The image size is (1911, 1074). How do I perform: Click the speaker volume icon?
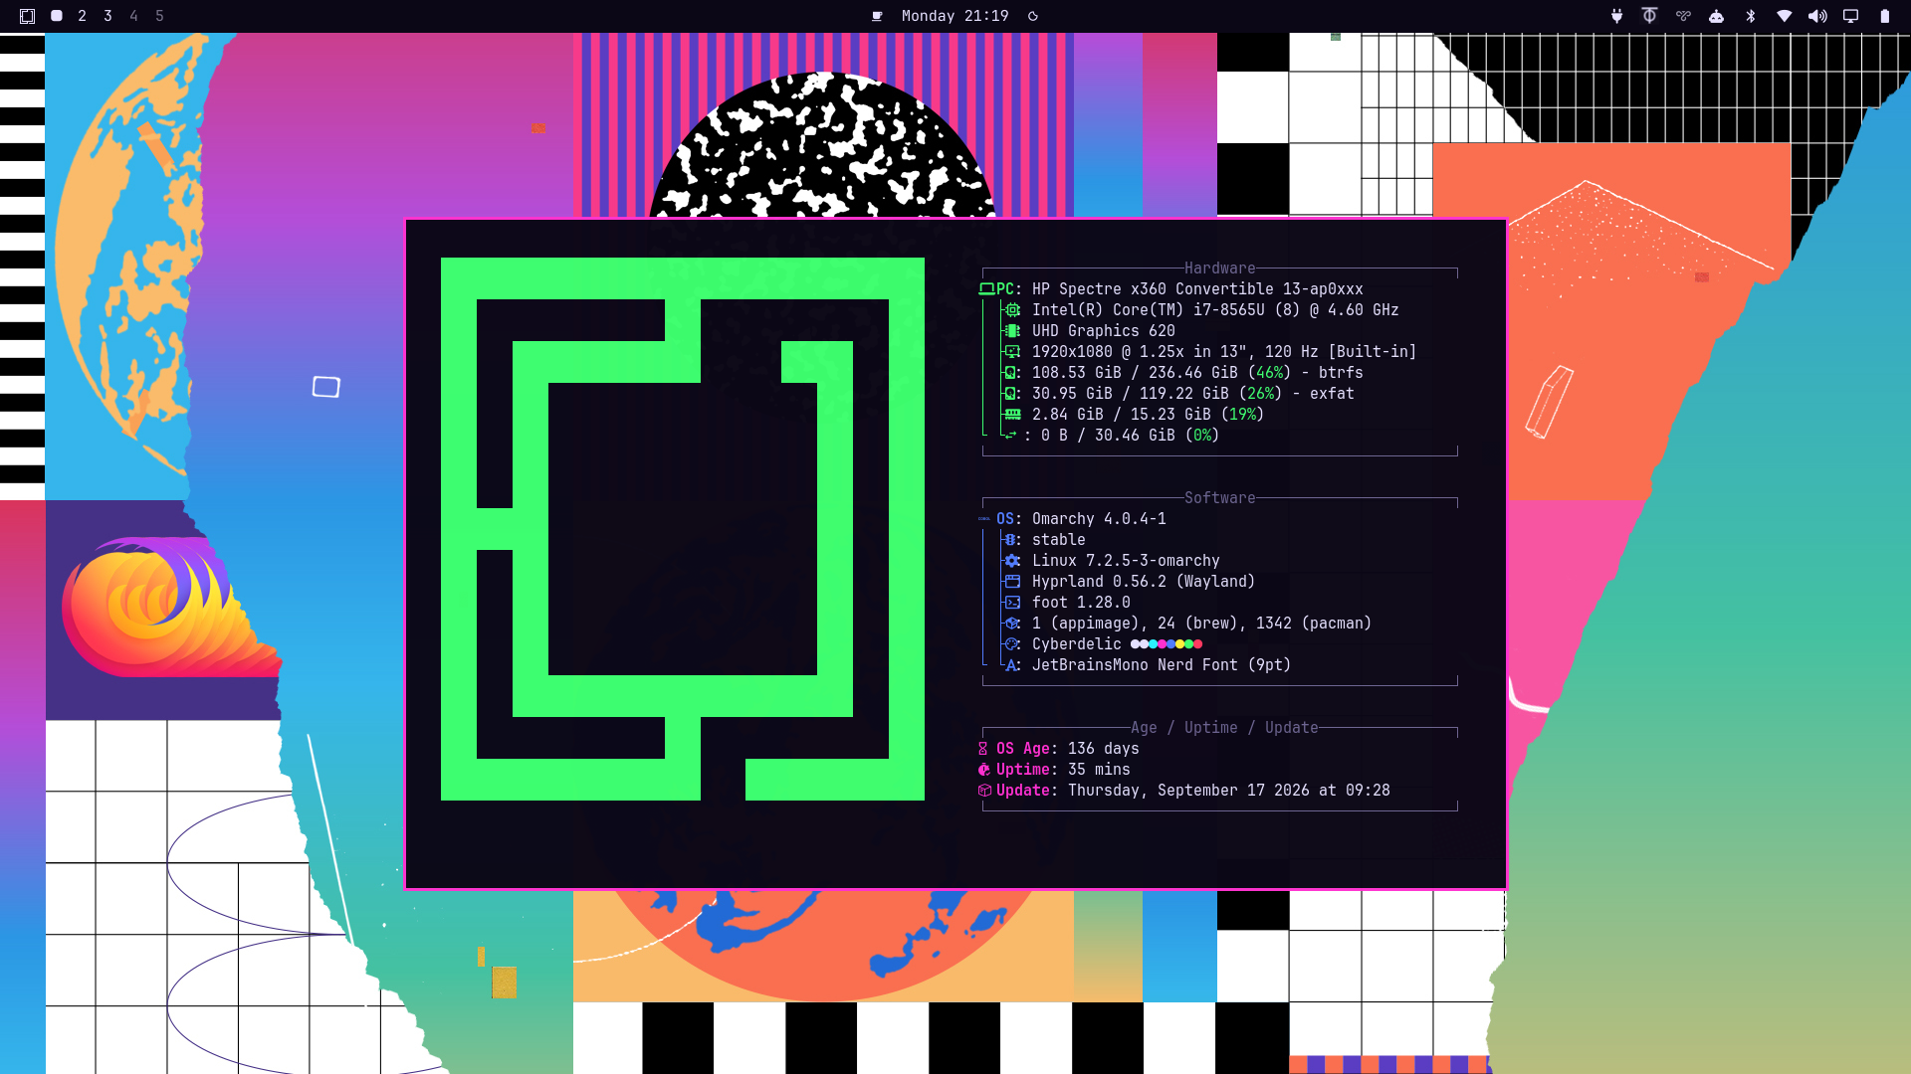click(x=1817, y=16)
